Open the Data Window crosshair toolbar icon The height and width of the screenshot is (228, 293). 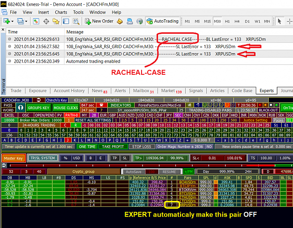coord(46,21)
